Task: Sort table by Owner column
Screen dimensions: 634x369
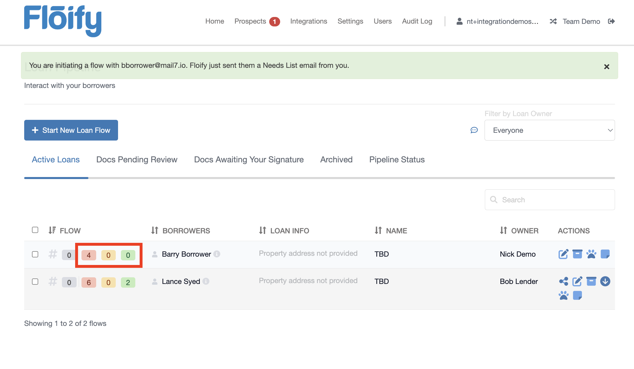Action: (x=519, y=230)
